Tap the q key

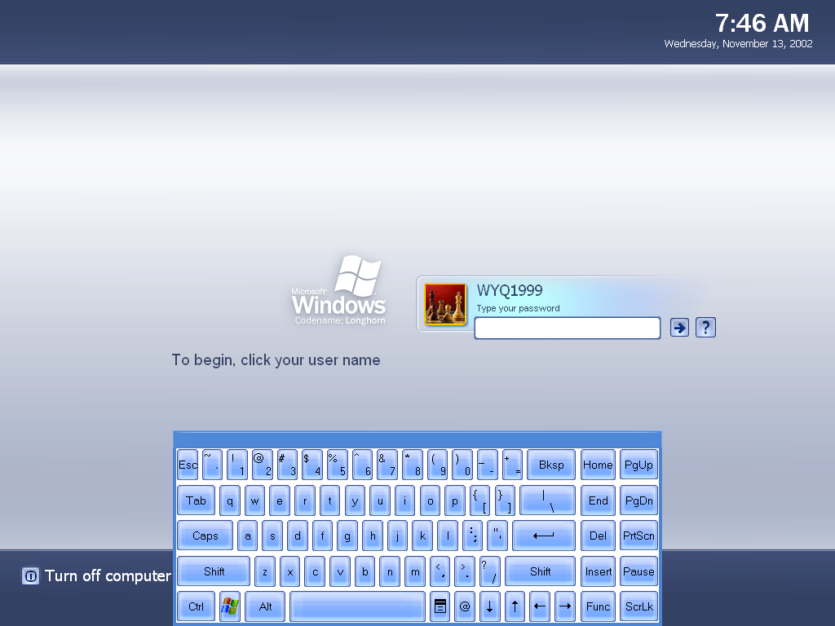point(229,500)
